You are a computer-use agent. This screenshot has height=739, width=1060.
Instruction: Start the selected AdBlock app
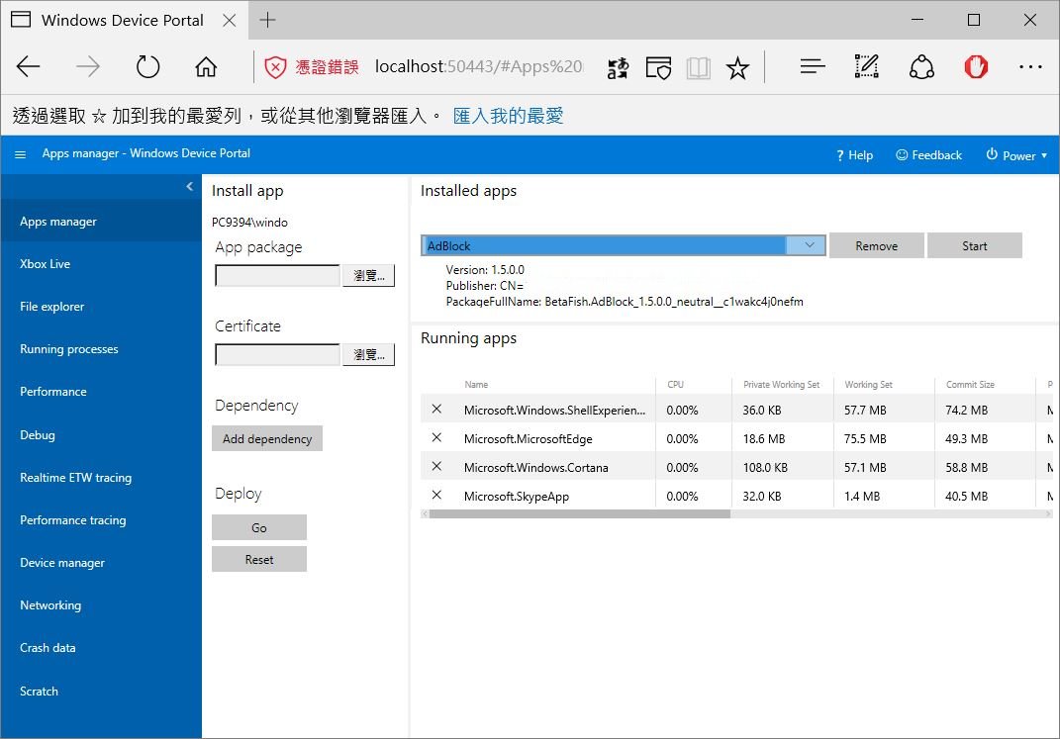pyautogui.click(x=974, y=246)
